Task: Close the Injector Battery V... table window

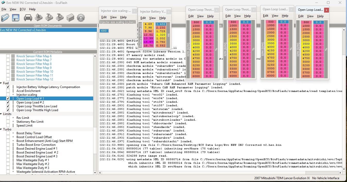Action: [168, 12]
